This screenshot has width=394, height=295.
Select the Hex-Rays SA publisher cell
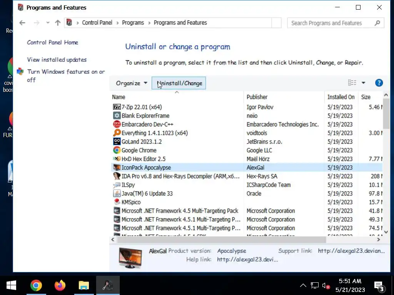[x=262, y=176]
